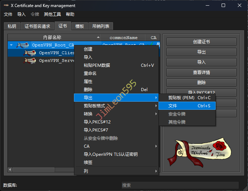
Task: Click the 查看详情 button
Action: click(x=201, y=72)
